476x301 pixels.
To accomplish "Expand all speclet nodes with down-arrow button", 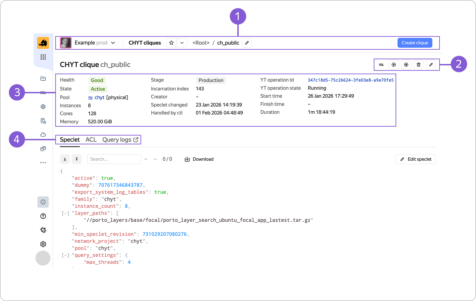I will point(65,159).
